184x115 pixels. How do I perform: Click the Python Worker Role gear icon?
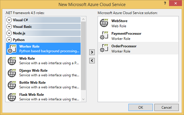click(x=12, y=49)
